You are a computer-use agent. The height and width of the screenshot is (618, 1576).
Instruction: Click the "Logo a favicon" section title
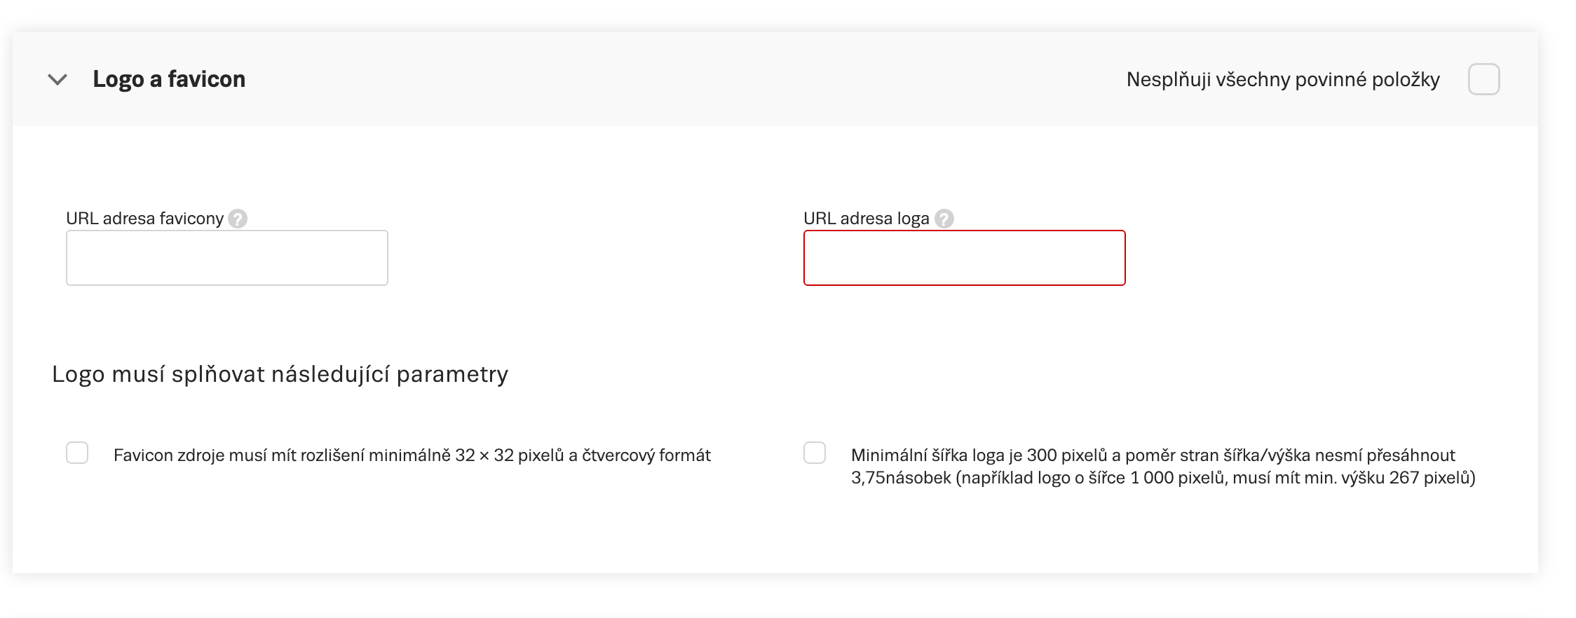tap(169, 79)
